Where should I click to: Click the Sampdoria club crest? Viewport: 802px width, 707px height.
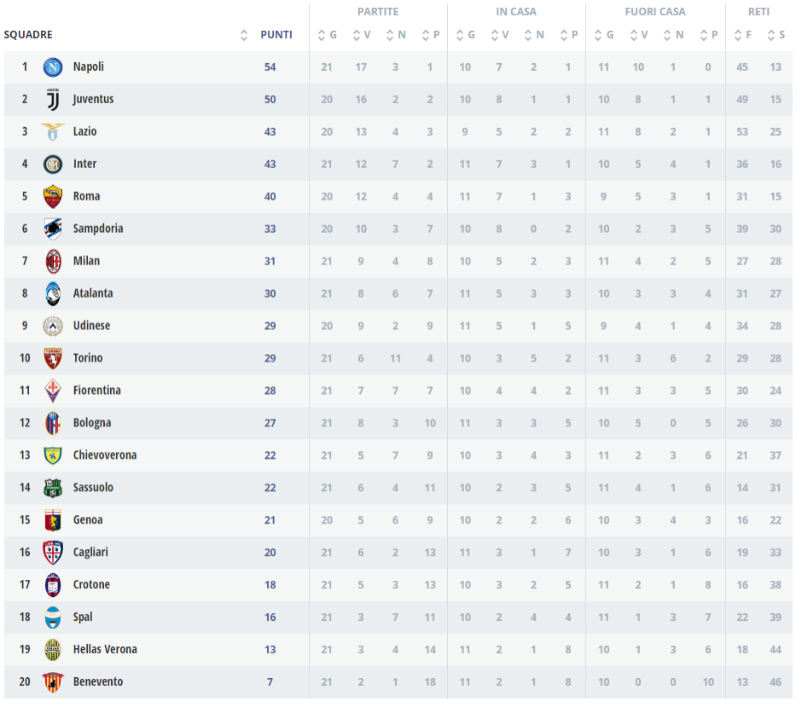(53, 229)
